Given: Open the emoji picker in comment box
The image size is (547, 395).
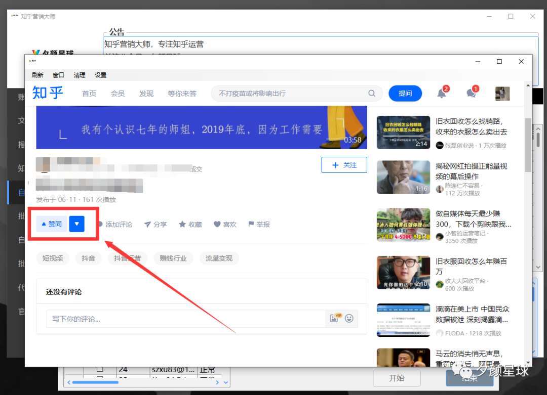Looking at the screenshot, I should click(349, 318).
